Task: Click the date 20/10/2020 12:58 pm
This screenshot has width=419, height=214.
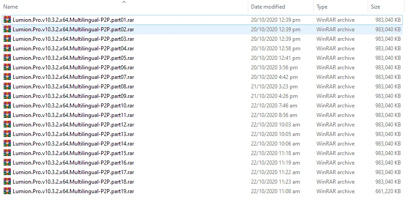Action: [x=276, y=49]
